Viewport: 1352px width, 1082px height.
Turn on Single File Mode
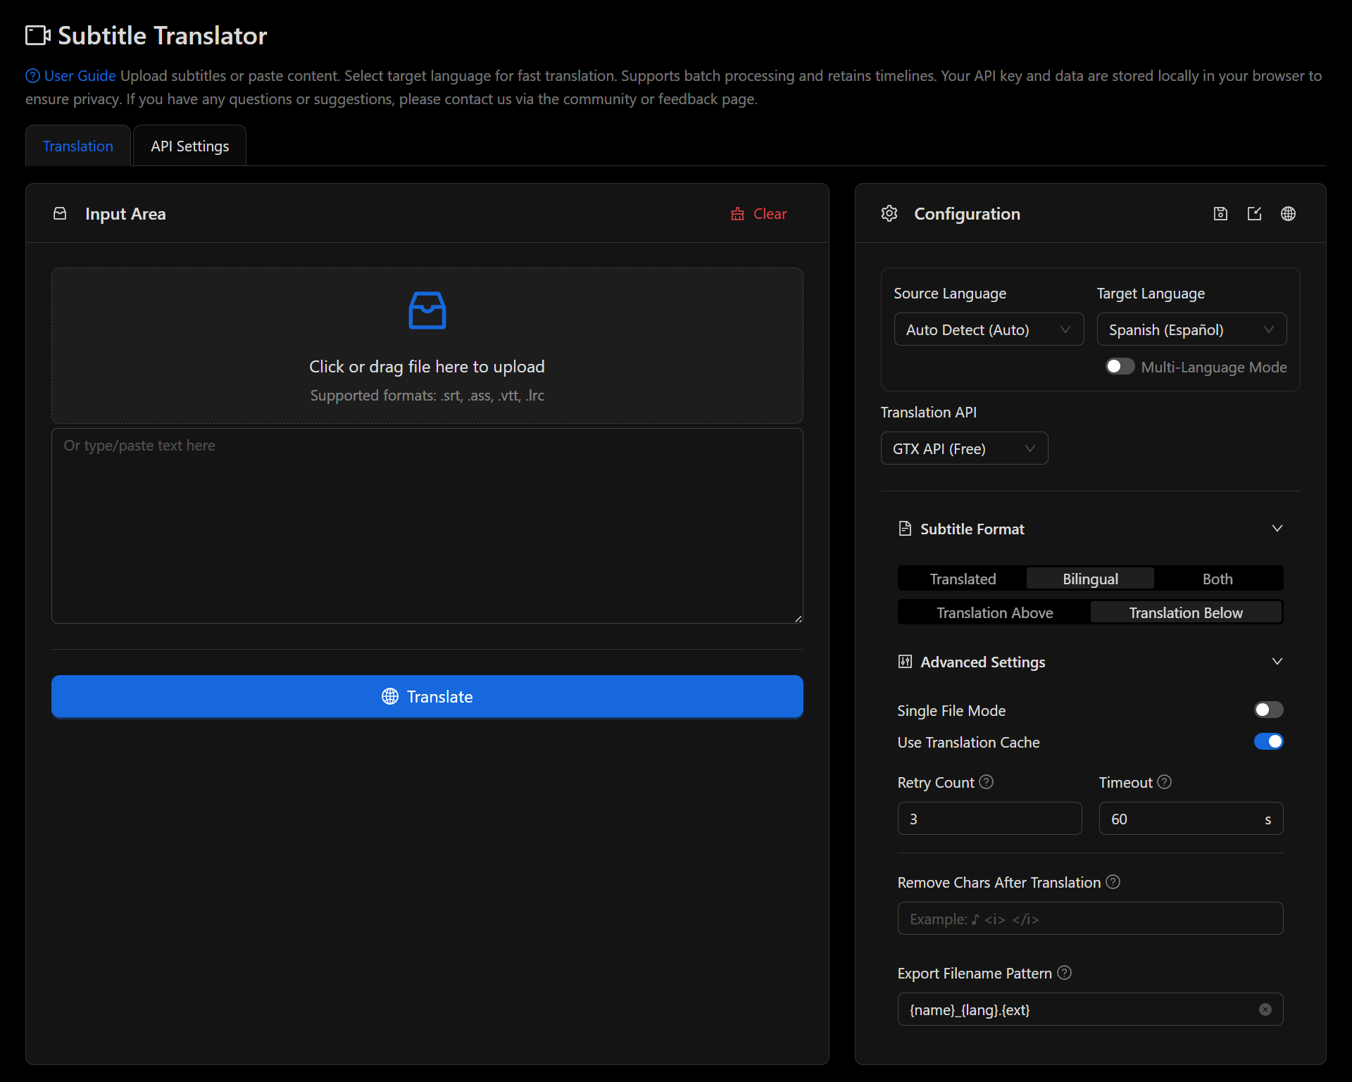[x=1267, y=710]
